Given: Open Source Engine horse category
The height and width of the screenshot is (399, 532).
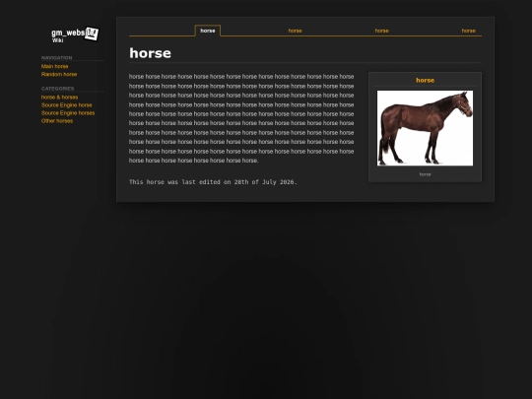Looking at the screenshot, I should [67, 104].
